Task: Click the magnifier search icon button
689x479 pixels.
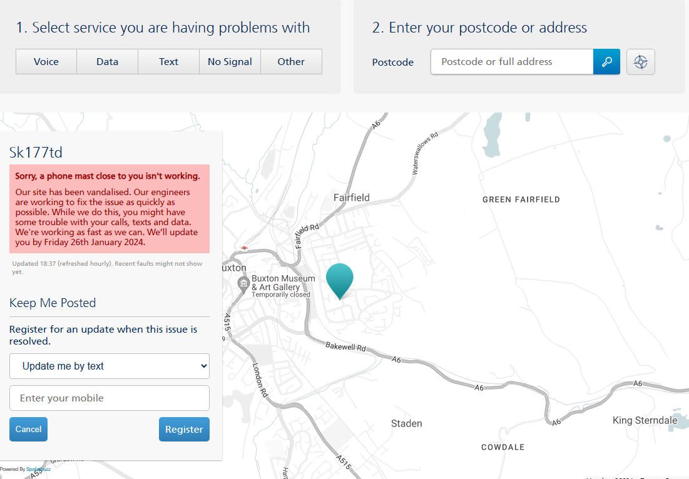Action: [x=606, y=62]
